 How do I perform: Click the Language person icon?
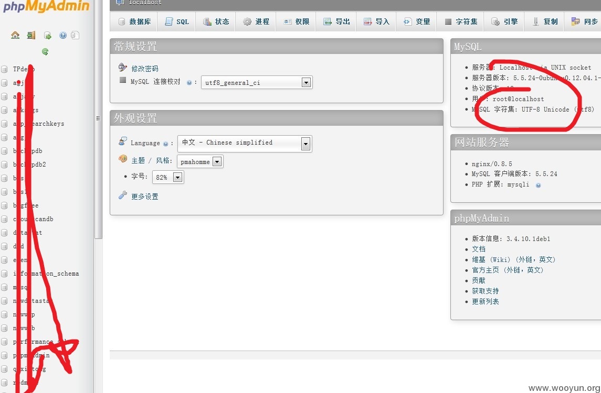[x=123, y=141]
